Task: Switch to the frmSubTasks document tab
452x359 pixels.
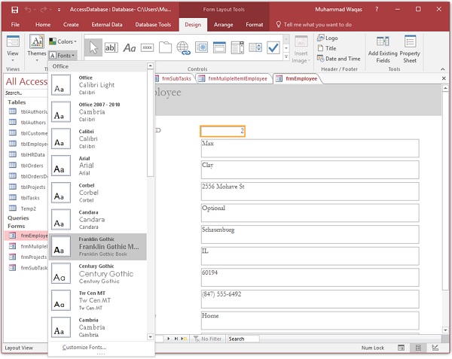Action: pyautogui.click(x=175, y=78)
